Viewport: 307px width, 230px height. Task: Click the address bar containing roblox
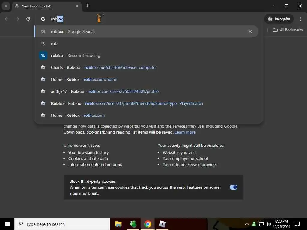(149, 19)
